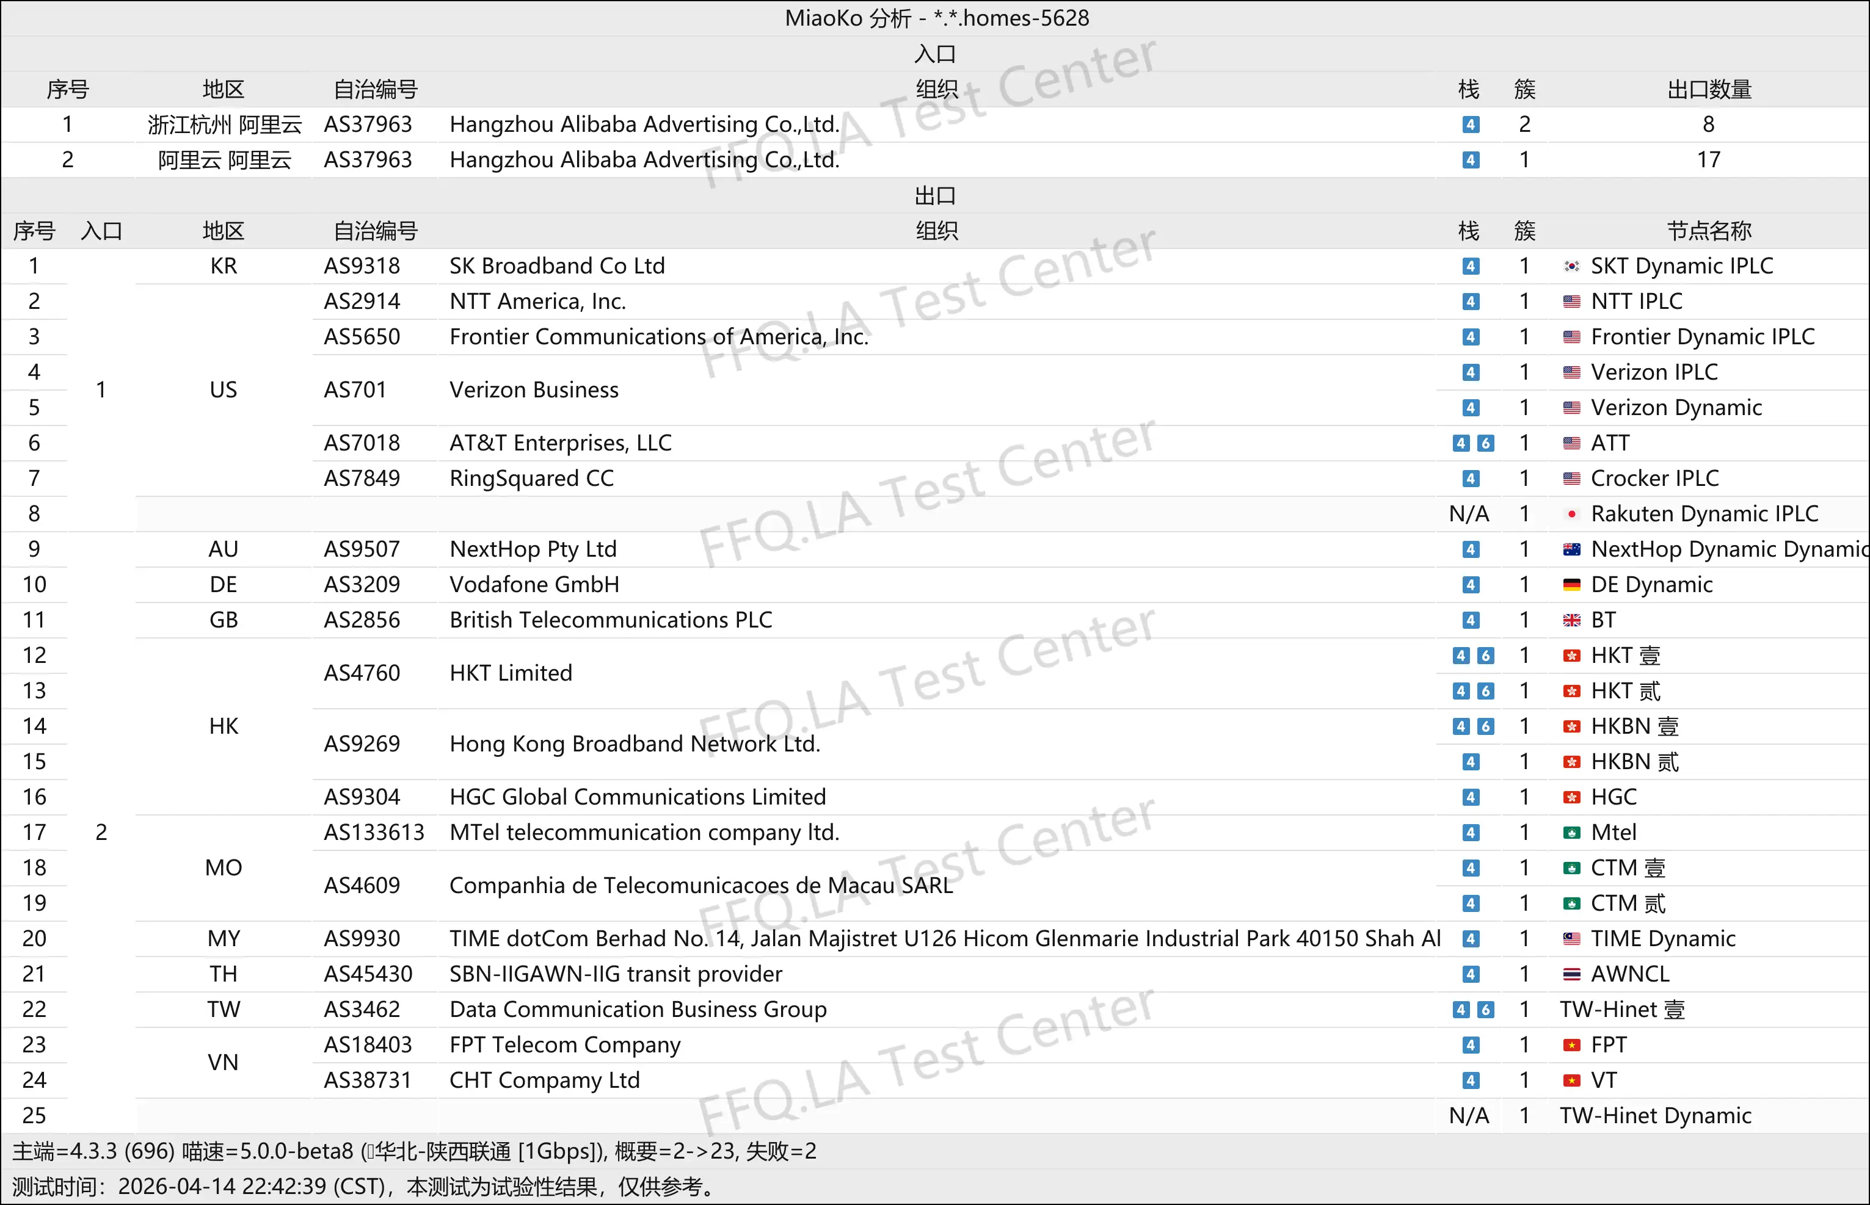Click the Vietnam flag beside VT

pyautogui.click(x=1571, y=1080)
